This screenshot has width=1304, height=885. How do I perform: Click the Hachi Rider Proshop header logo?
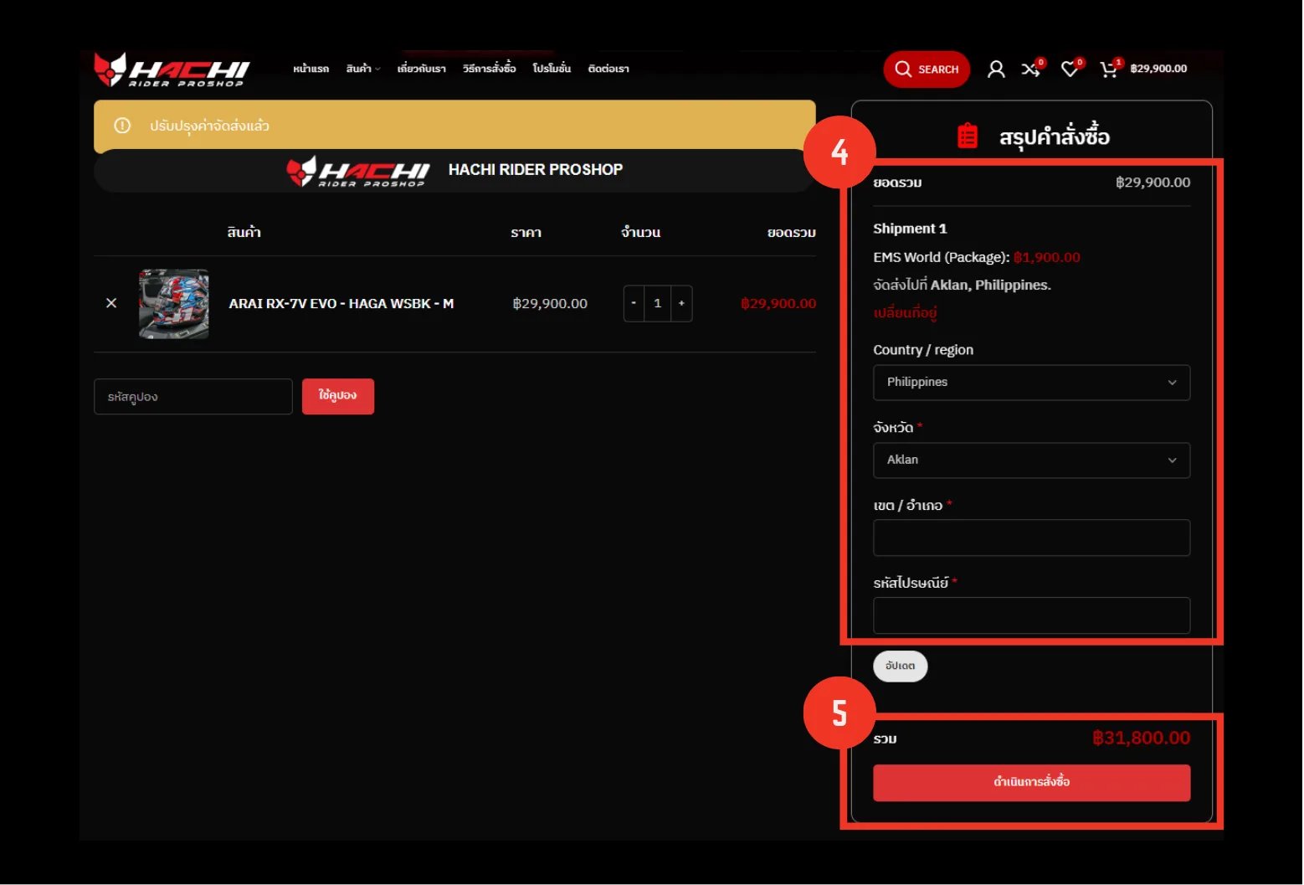(172, 69)
